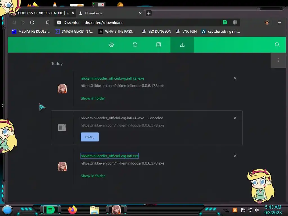Viewport: 288px width, 216px height.
Task: Go back with the browser back arrow
Action: [x=14, y=22]
